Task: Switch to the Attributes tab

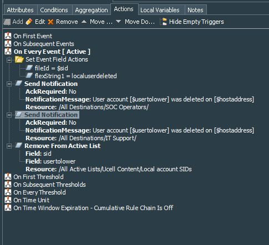Action: point(21,10)
